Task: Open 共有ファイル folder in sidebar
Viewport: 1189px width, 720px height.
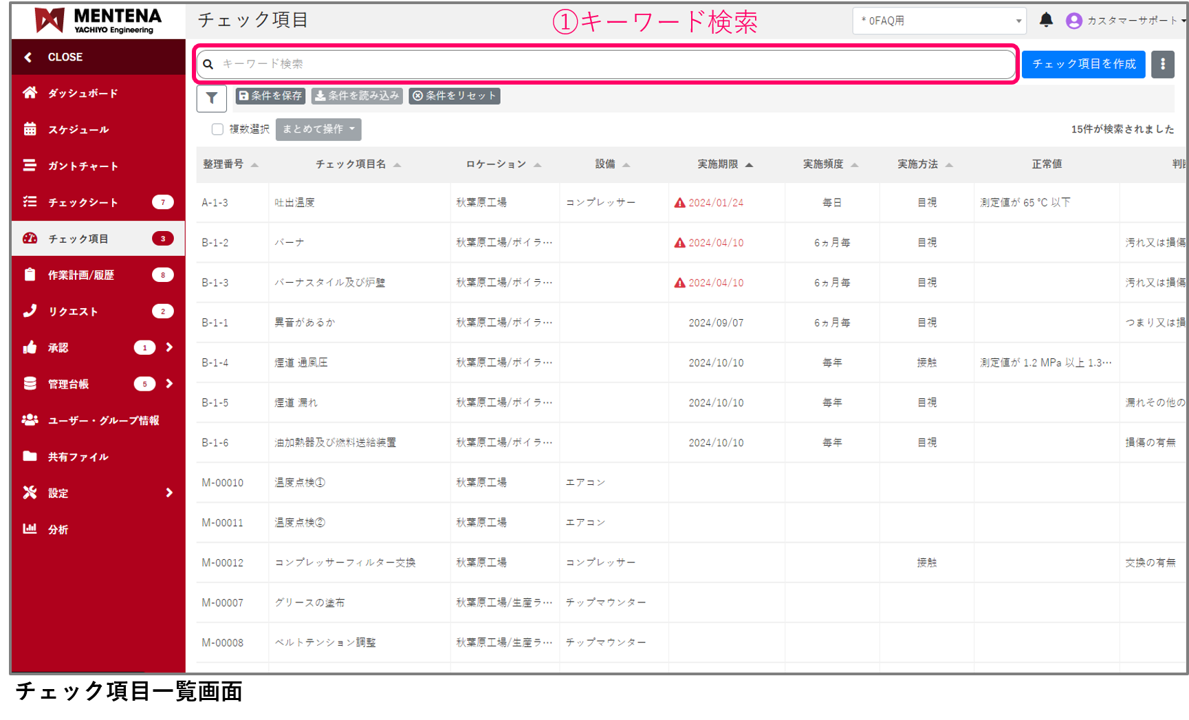Action: click(78, 457)
